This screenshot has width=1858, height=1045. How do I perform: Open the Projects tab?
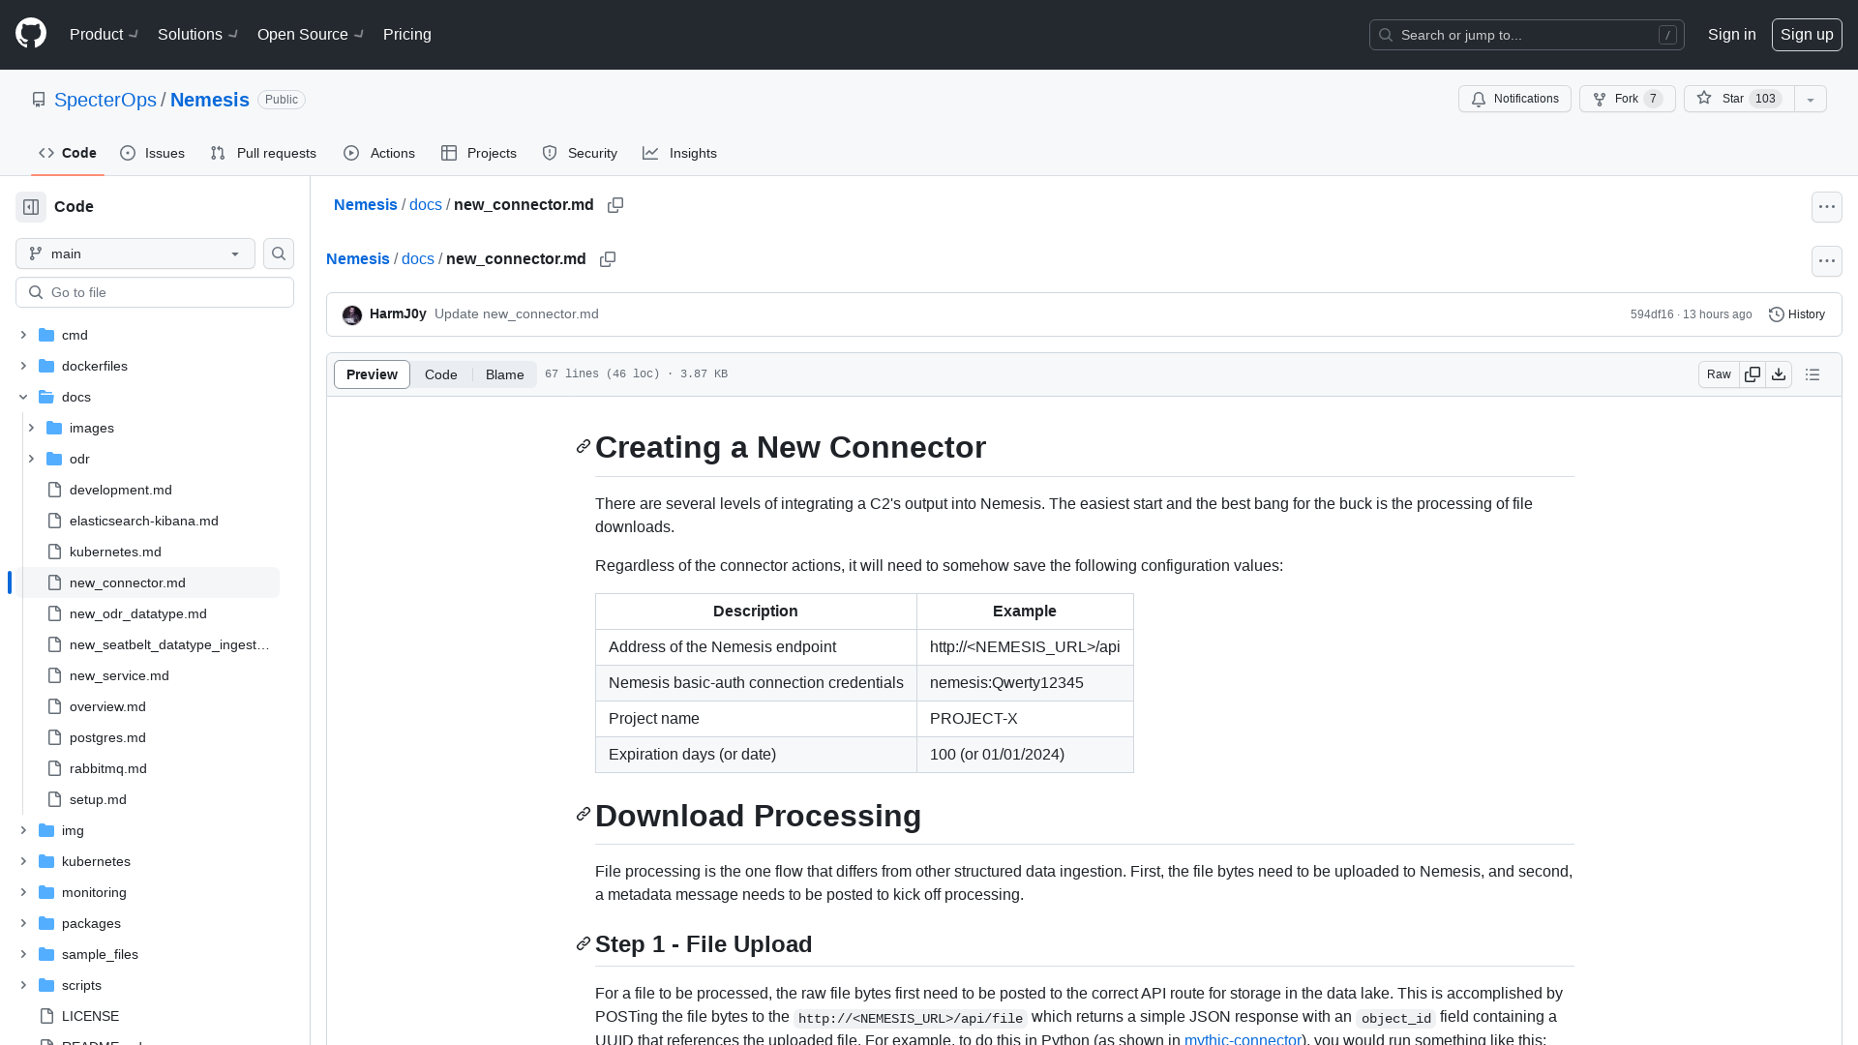click(x=479, y=153)
